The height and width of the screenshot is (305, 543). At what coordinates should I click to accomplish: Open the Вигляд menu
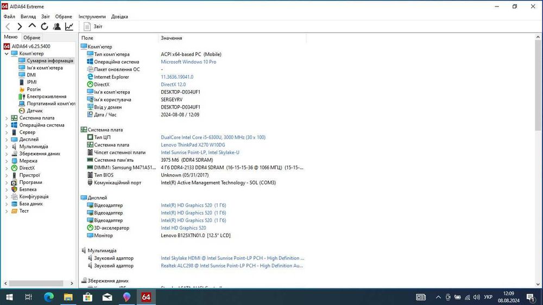[x=28, y=16]
